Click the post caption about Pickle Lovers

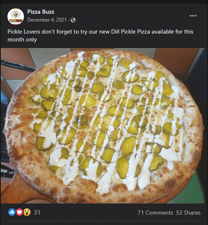click(x=100, y=36)
